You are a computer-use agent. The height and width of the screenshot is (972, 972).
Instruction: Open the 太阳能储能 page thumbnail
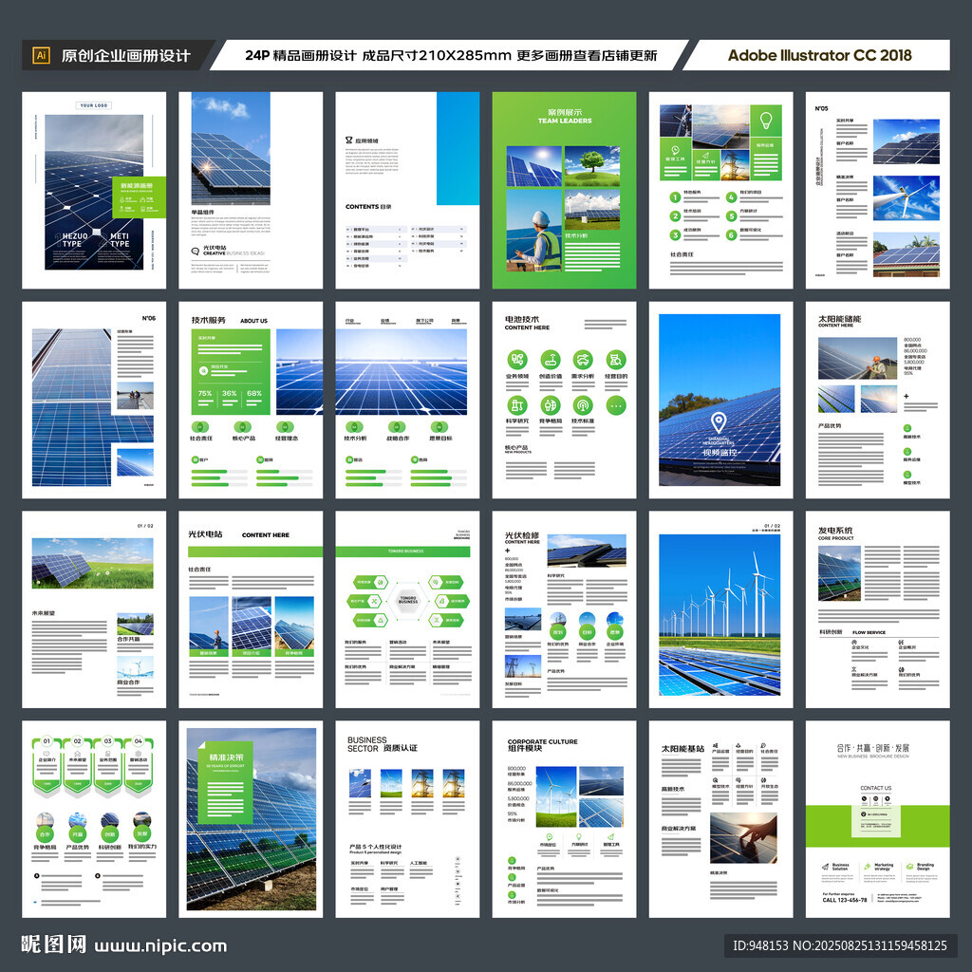(x=877, y=400)
